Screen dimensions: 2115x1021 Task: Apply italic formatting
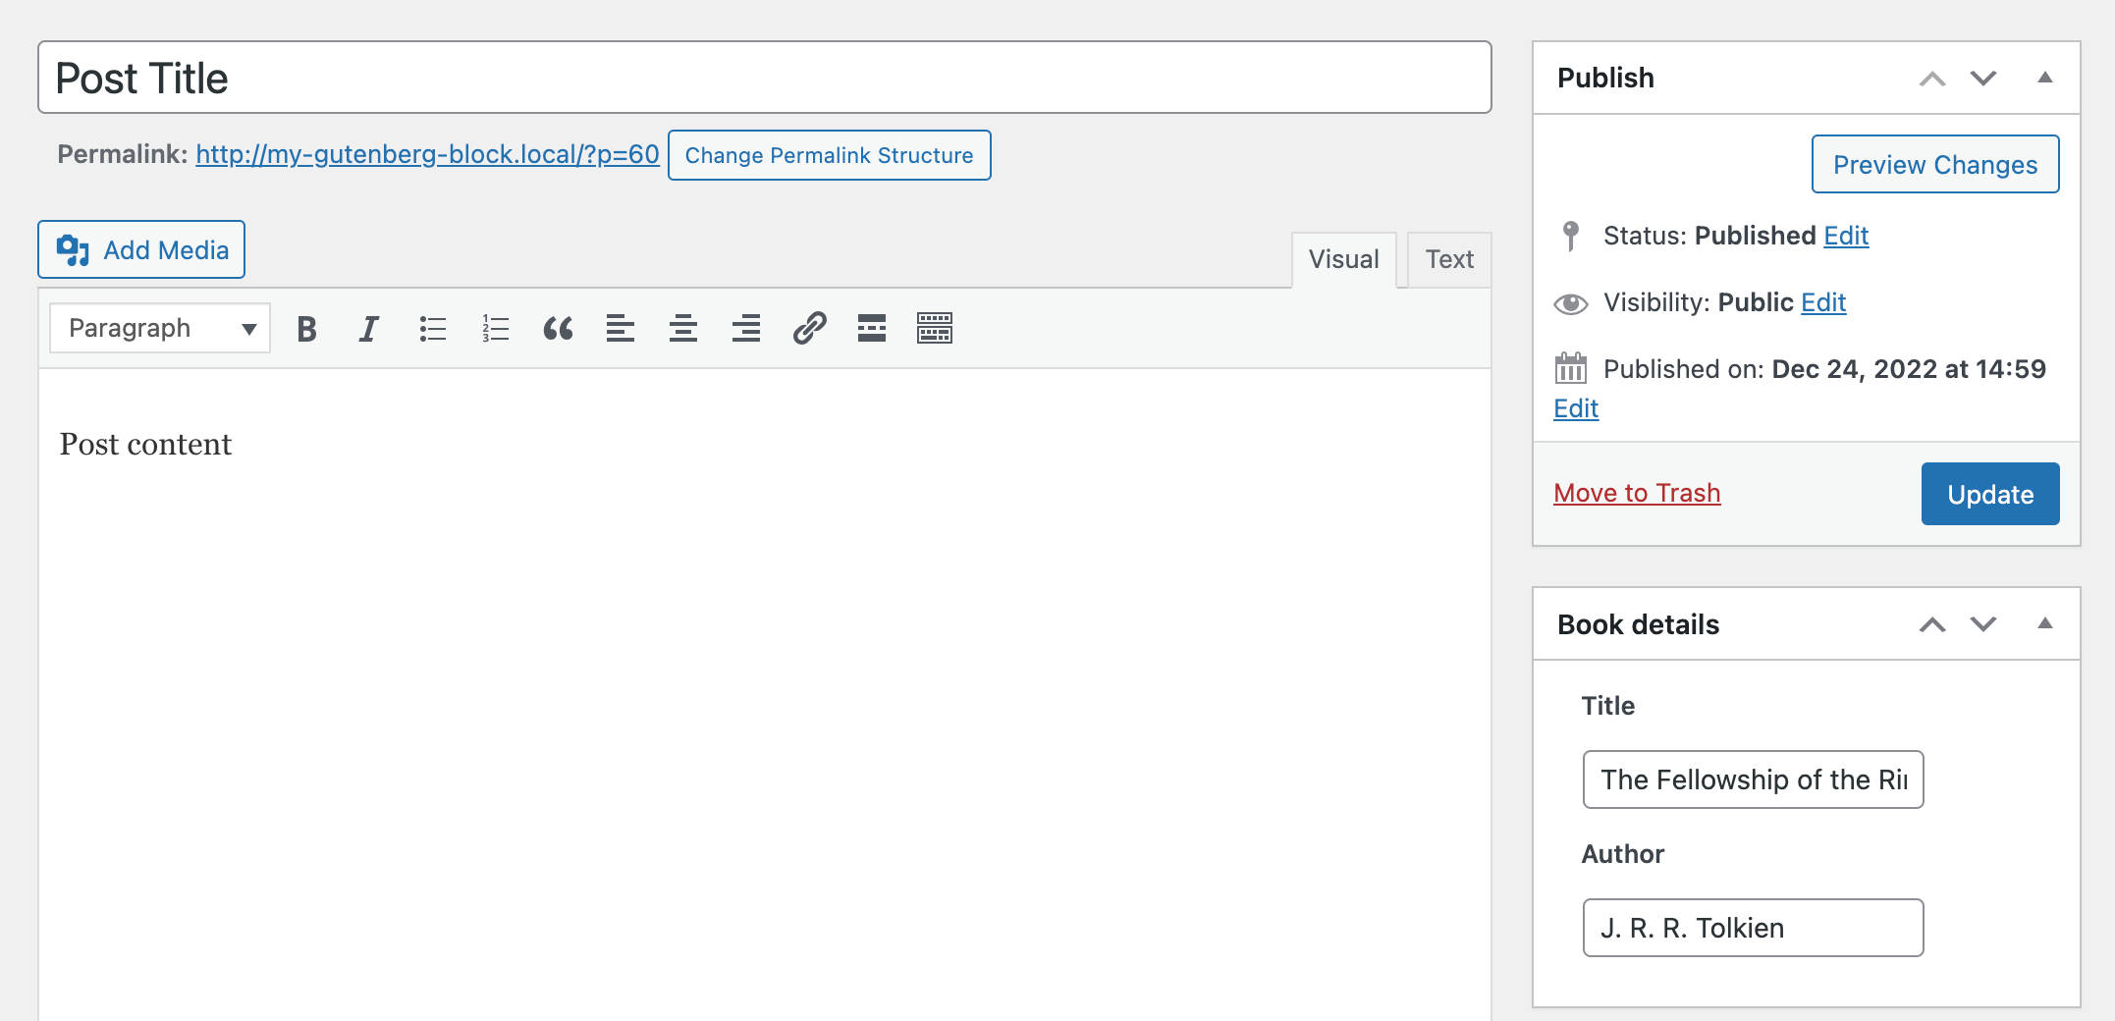point(369,329)
